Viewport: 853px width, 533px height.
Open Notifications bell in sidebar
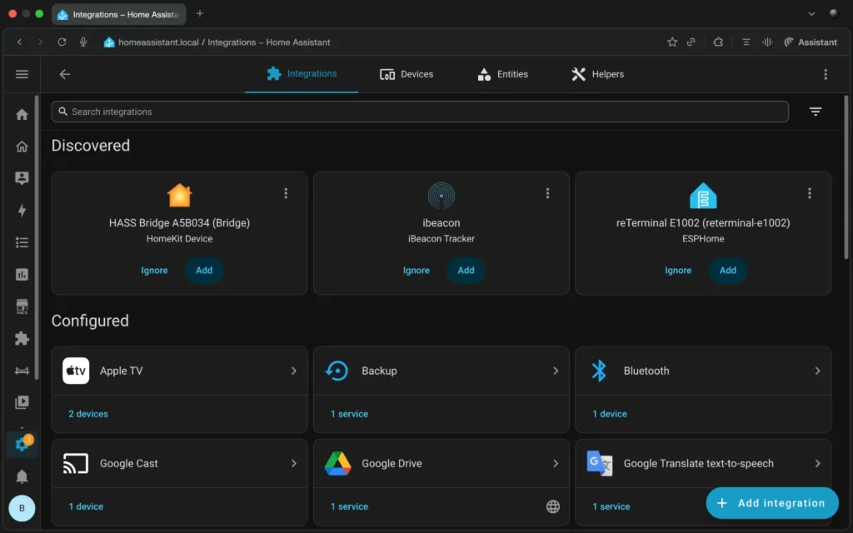(22, 476)
